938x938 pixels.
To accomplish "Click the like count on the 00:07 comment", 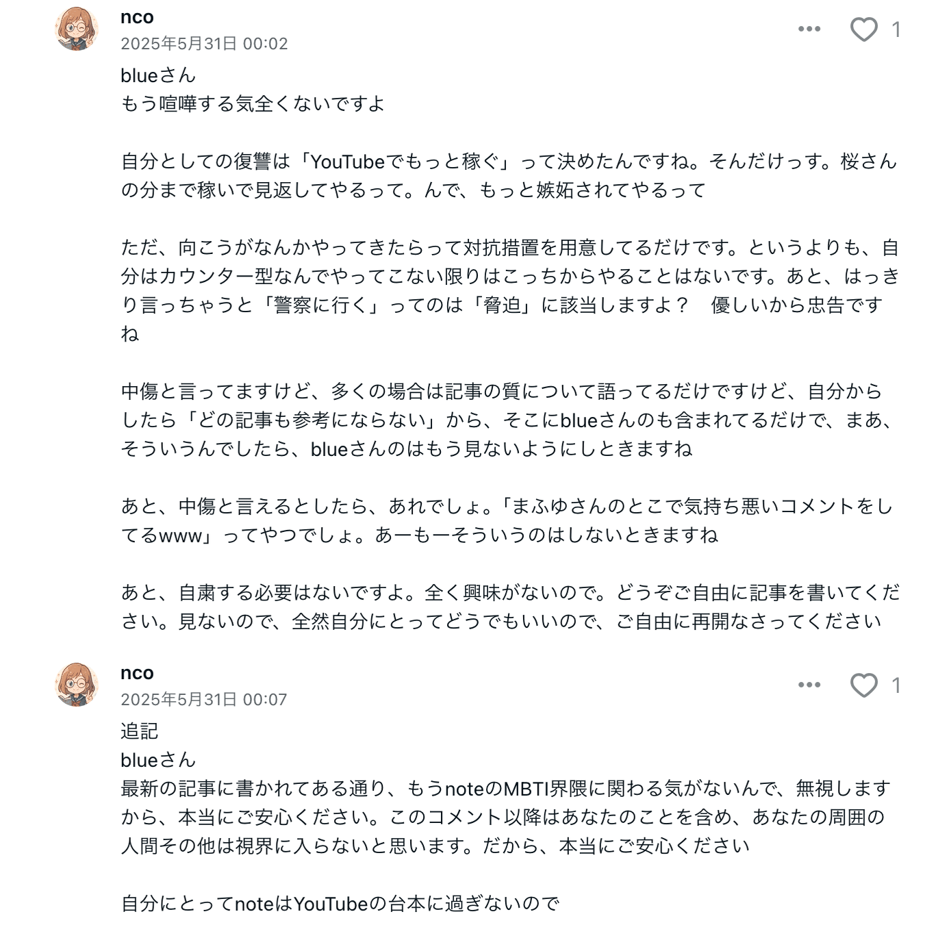I will pos(896,685).
